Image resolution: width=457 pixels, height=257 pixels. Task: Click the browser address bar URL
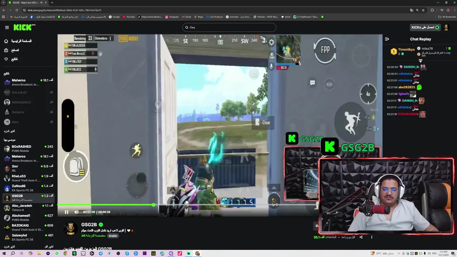click(x=65, y=10)
